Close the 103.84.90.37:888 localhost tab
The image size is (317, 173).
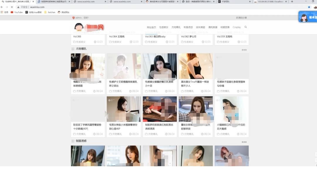click(x=286, y=2)
